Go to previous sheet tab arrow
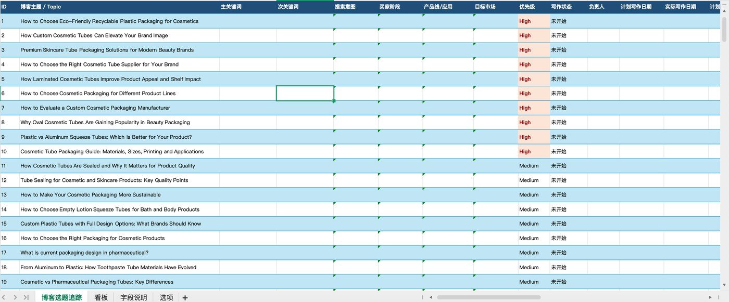 [5, 297]
